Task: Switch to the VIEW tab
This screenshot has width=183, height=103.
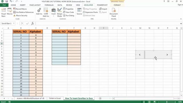Action: click(x=78, y=5)
